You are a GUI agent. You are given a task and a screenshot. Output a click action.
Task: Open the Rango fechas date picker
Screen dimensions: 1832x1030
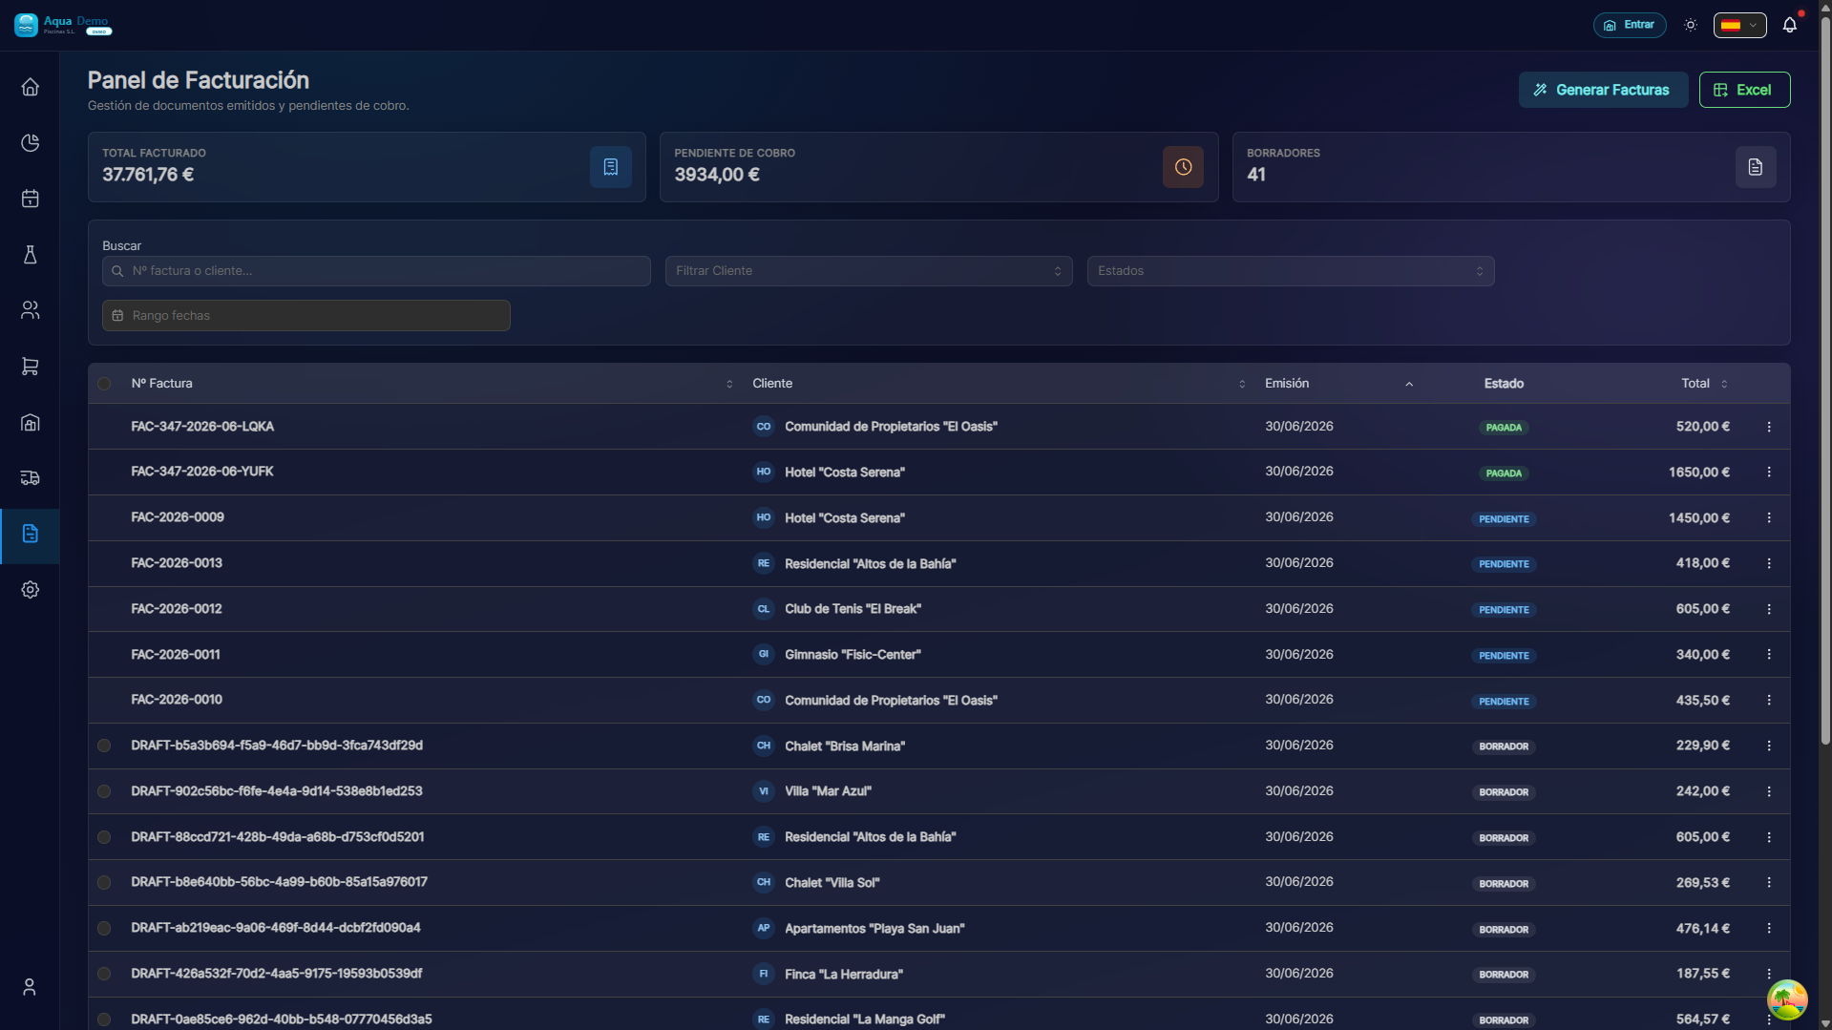pos(306,316)
